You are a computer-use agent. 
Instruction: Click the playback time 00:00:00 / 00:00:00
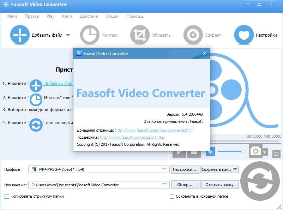pyautogui.click(x=264, y=136)
